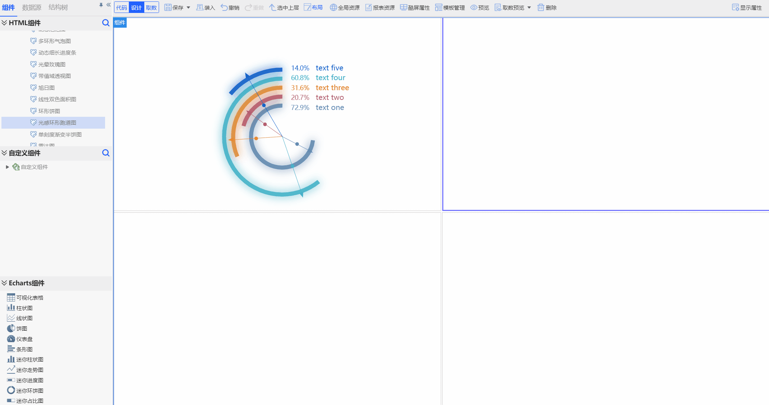Open Template Management (模板管理)
This screenshot has width=769, height=405.
tap(450, 8)
